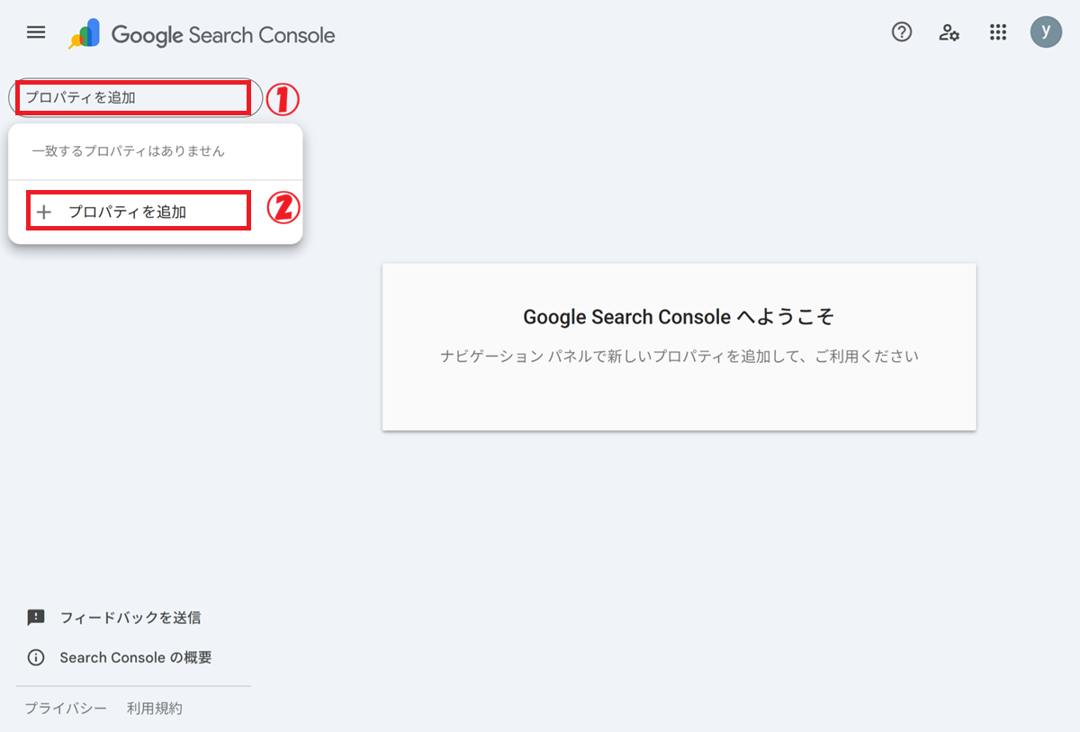Open the Google apps grid

tap(997, 33)
